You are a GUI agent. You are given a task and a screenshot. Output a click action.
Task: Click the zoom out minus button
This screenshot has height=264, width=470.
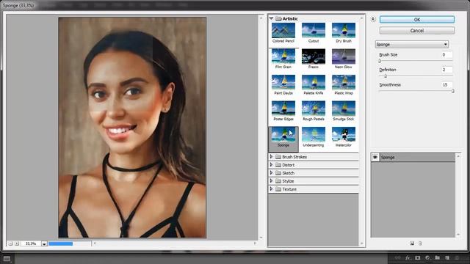point(10,243)
